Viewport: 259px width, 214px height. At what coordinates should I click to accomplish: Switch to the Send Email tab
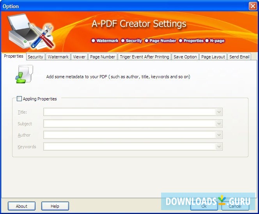pyautogui.click(x=239, y=57)
